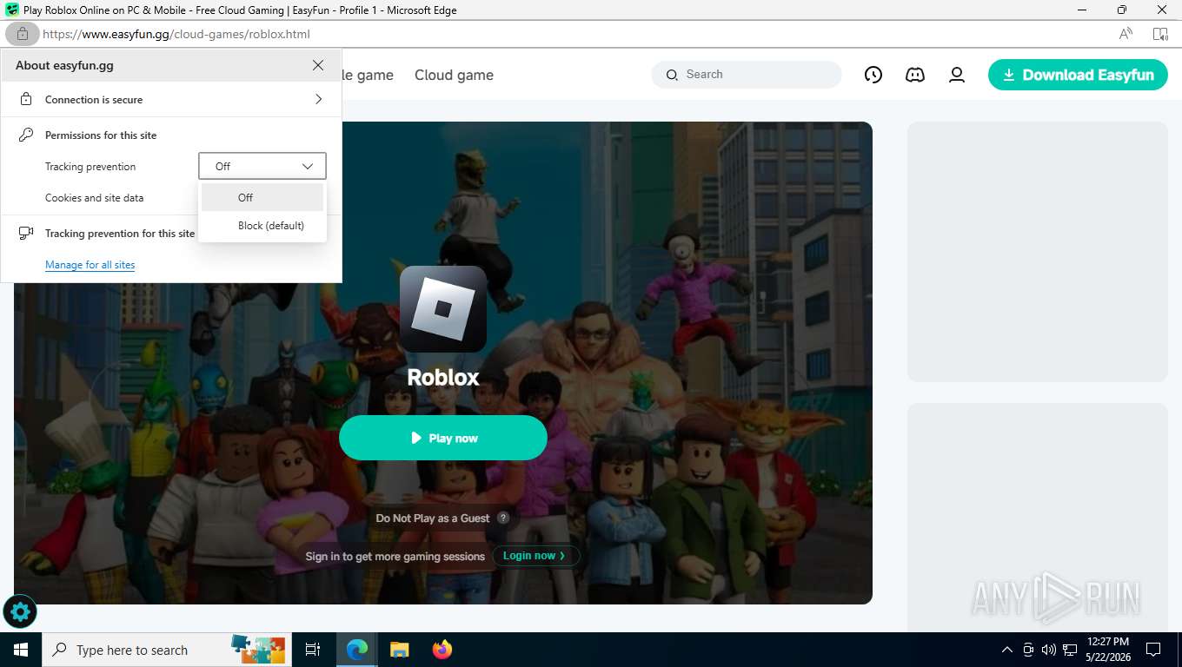Screen dimensions: 1182x667
Task: Click the search magnifier icon
Action: 672,75
